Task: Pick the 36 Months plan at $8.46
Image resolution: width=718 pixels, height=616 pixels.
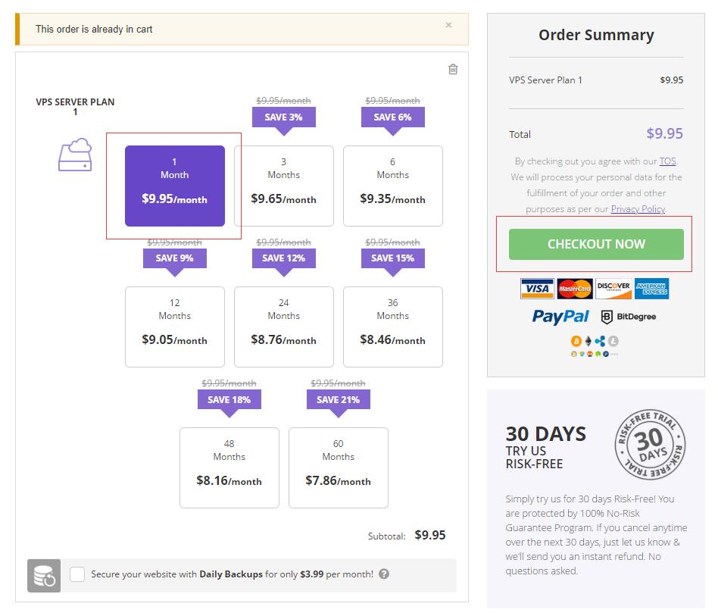Action: pos(393,327)
